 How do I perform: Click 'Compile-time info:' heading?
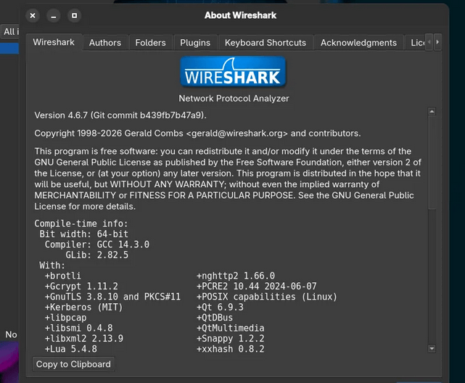pos(81,223)
